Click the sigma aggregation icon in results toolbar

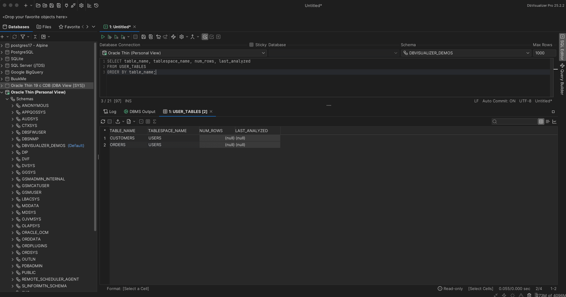click(x=155, y=121)
